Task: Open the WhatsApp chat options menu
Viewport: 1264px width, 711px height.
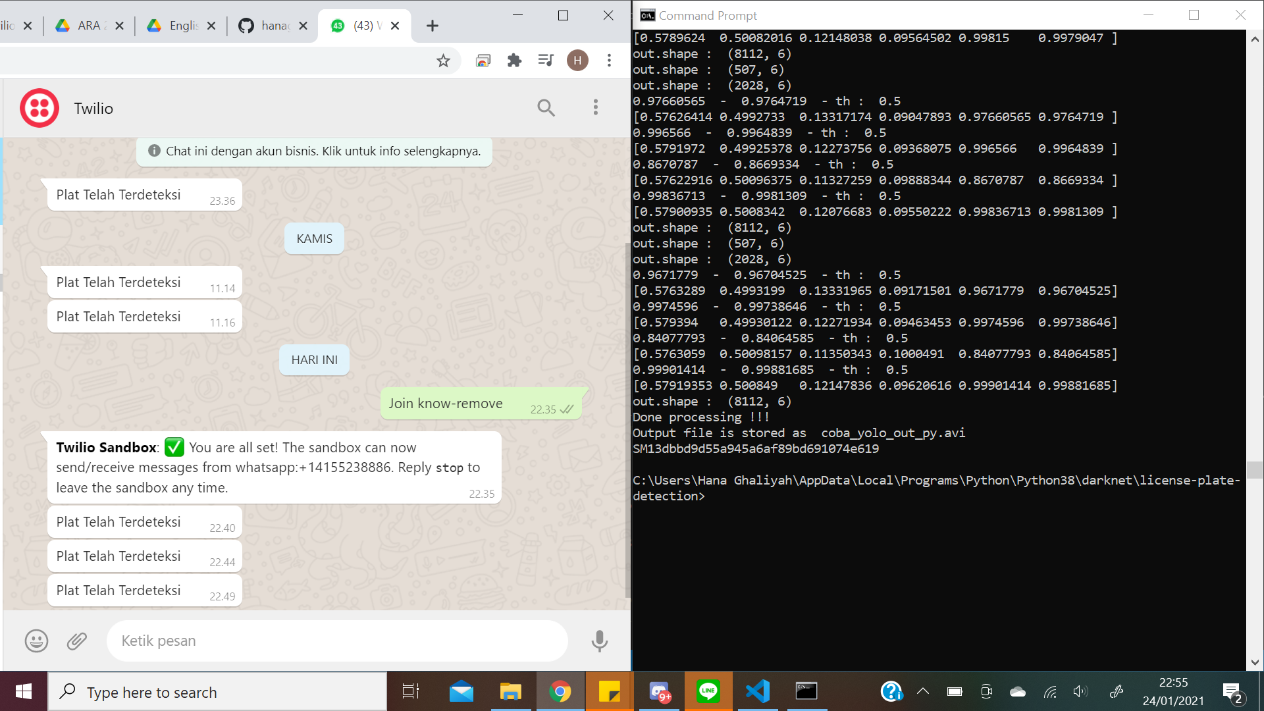Action: coord(596,107)
